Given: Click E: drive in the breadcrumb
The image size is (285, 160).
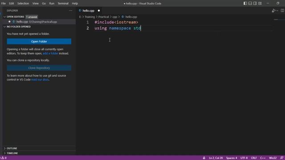Looking at the screenshot, I should (x=80, y=17).
